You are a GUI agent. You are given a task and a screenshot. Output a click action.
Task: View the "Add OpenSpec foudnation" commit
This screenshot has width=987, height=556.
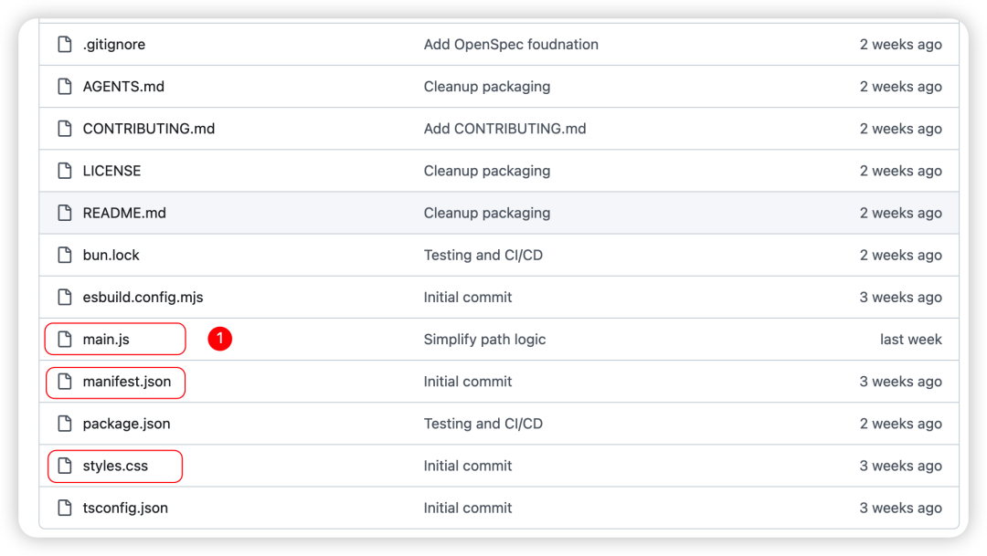pyautogui.click(x=511, y=45)
